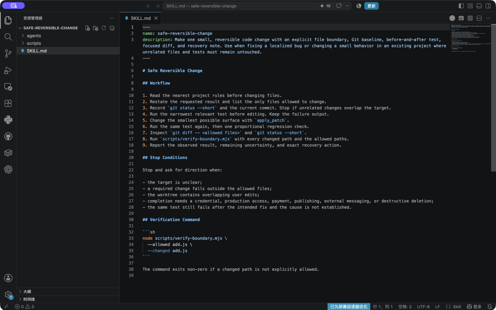Toggle the primary sidebar visibility
This screenshot has width=496, height=310.
[461, 6]
